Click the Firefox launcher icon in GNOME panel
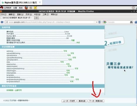Image resolution: width=137 pixels, height=106 pixels. click(x=26, y=8)
